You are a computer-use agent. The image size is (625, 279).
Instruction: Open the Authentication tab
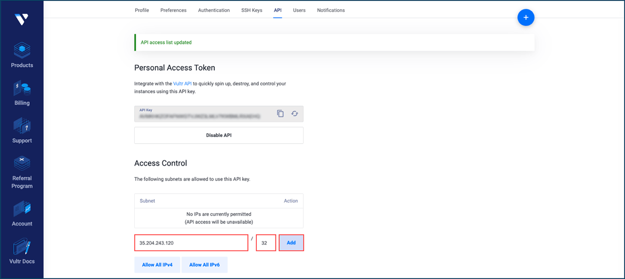[x=214, y=10]
